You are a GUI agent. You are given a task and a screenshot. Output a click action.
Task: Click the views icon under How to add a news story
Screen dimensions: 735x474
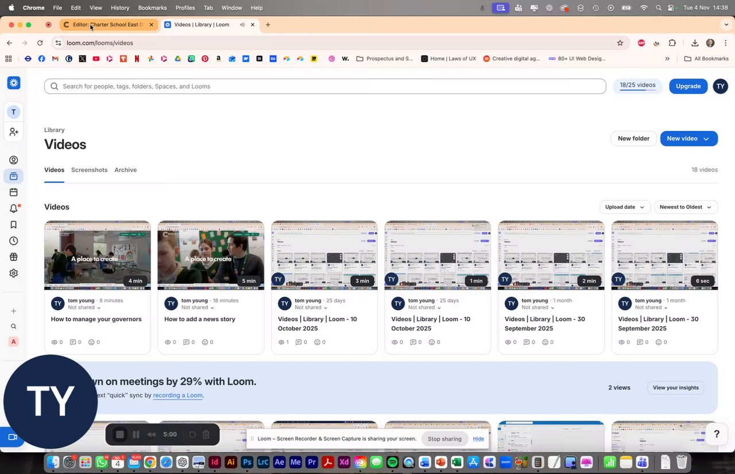[168, 342]
